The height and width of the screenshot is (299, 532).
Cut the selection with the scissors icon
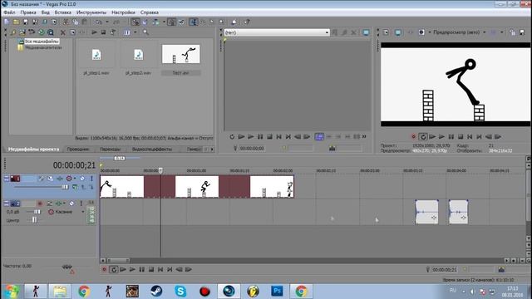click(x=66, y=22)
